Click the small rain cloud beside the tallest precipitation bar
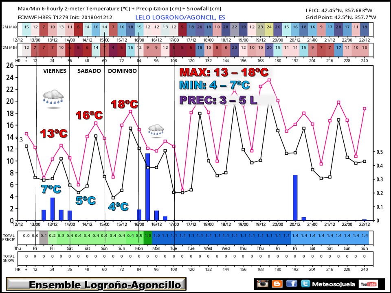Viewport: 391px width, 293px height. (156, 131)
